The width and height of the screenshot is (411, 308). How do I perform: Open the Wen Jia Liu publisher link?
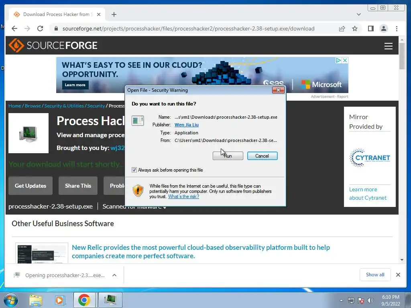pos(187,125)
